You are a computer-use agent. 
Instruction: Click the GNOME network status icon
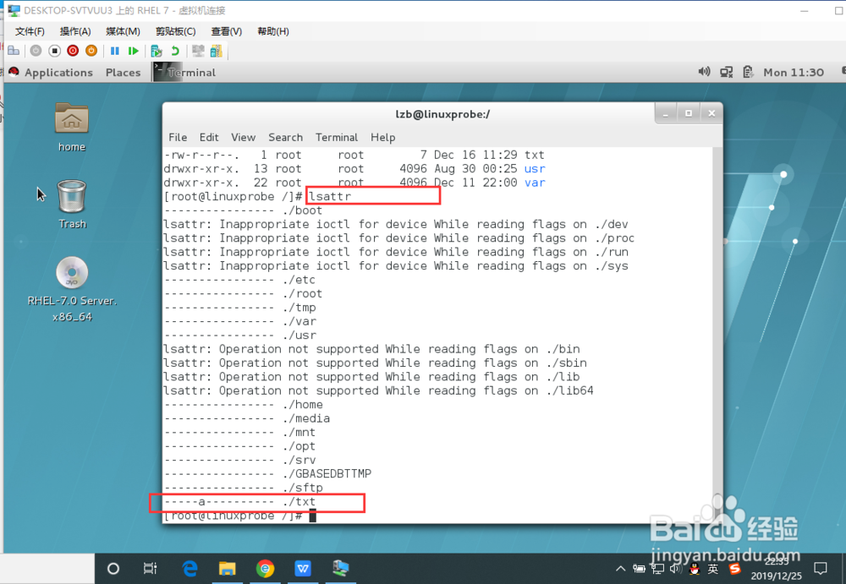pos(726,72)
